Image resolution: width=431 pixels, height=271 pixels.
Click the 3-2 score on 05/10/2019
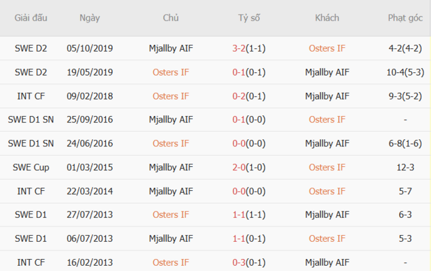(x=239, y=48)
